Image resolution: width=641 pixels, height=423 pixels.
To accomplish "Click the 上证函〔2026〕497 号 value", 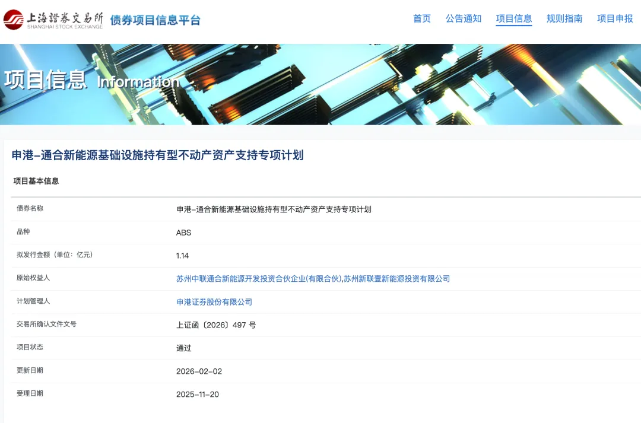I will coord(216,325).
